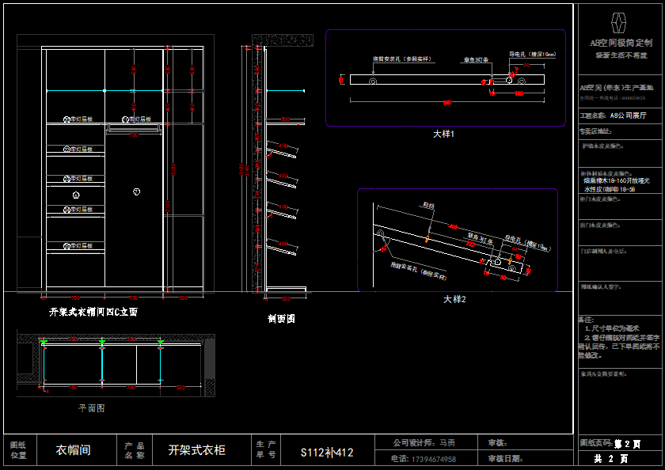Click the 开架式衣帽间四C立面 elevation title
This screenshot has height=470, width=665.
pos(93,313)
